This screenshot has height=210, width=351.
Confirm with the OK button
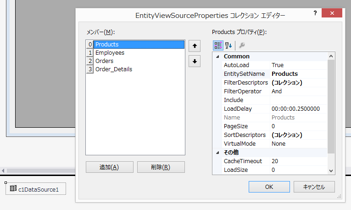(269, 187)
